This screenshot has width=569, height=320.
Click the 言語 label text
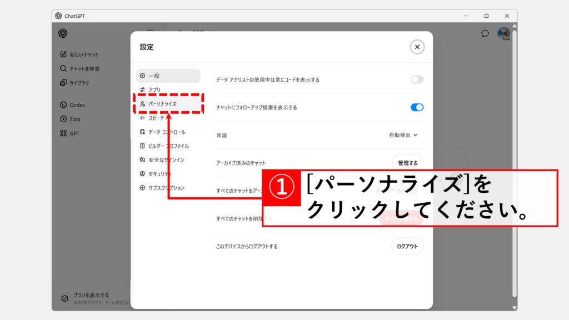click(221, 136)
